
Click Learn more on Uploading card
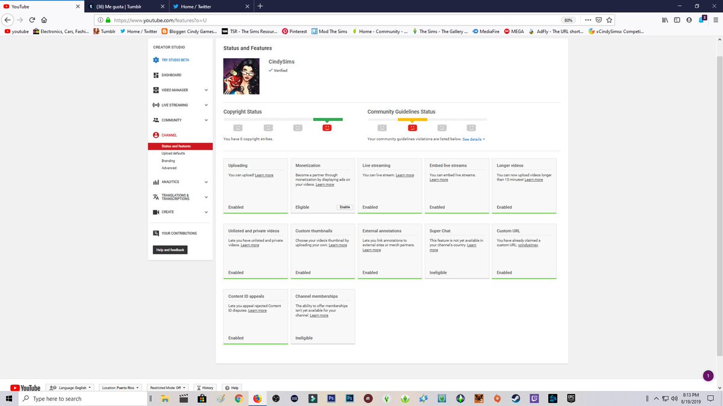pos(264,175)
